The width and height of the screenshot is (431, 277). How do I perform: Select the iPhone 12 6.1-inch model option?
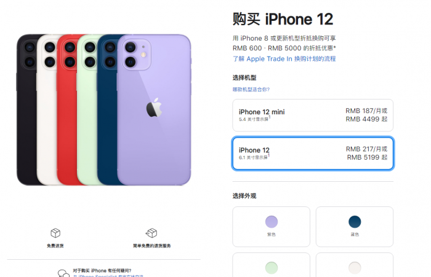pyautogui.click(x=313, y=154)
